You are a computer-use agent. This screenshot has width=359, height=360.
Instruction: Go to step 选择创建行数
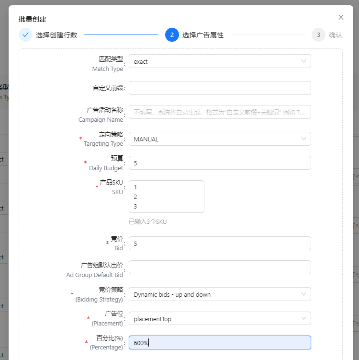(56, 35)
